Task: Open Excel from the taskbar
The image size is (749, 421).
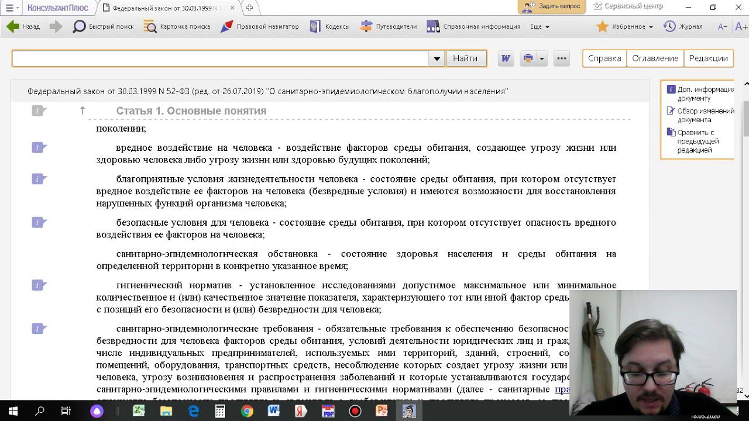Action: click(139, 411)
